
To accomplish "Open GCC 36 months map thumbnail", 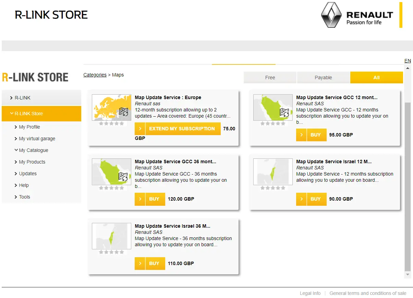I will (x=111, y=172).
